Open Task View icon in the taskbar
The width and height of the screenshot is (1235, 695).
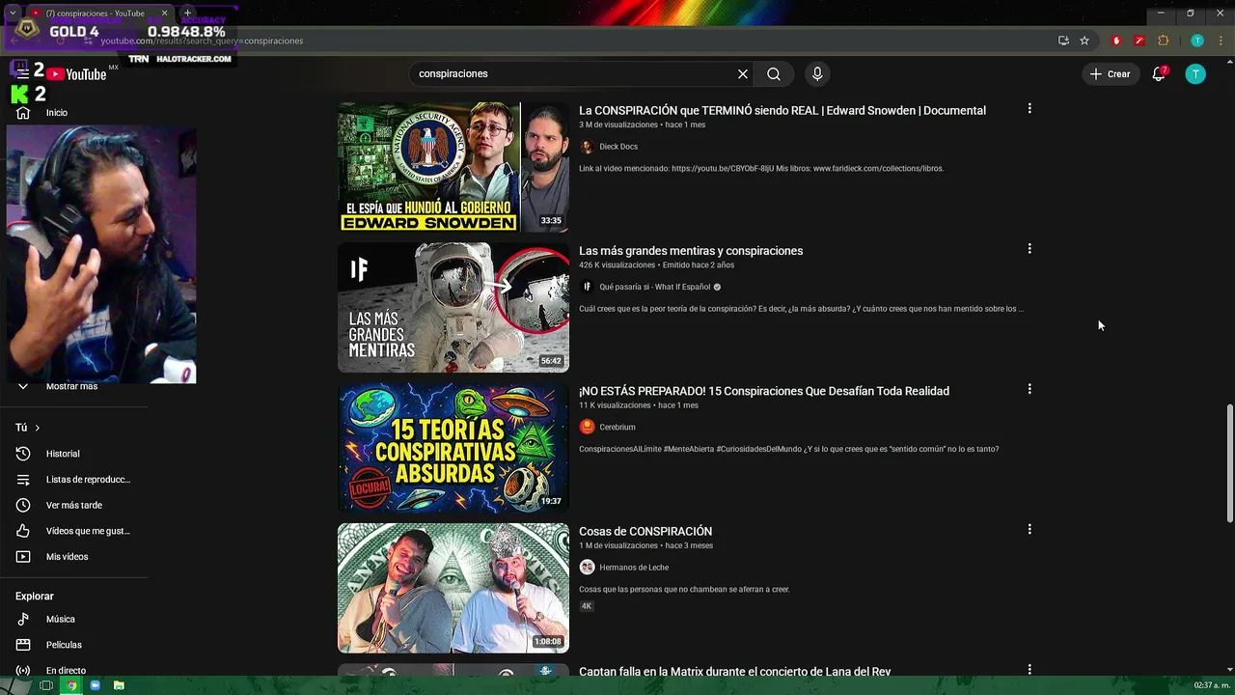pyautogui.click(x=45, y=685)
